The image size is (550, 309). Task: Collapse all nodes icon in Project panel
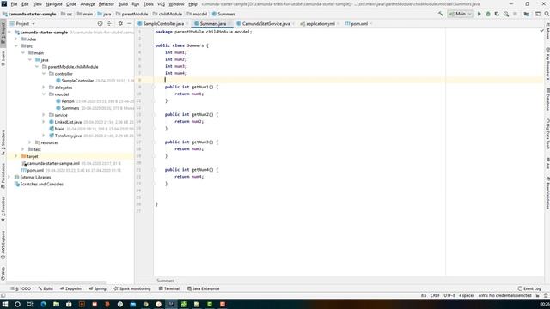click(x=109, y=23)
